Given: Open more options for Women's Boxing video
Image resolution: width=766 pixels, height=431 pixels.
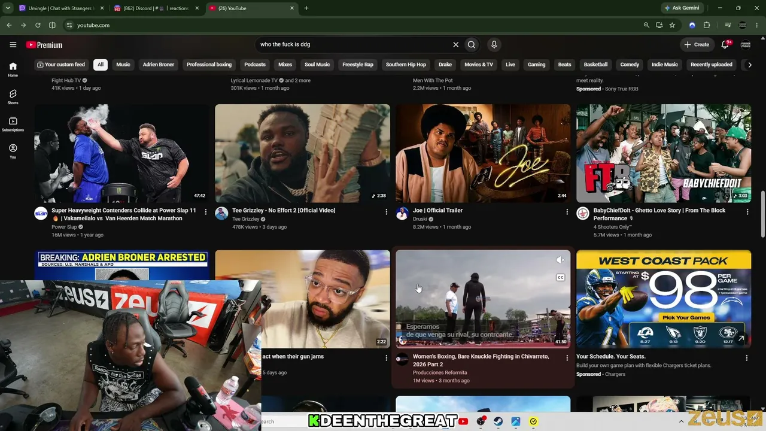Looking at the screenshot, I should coord(567,358).
